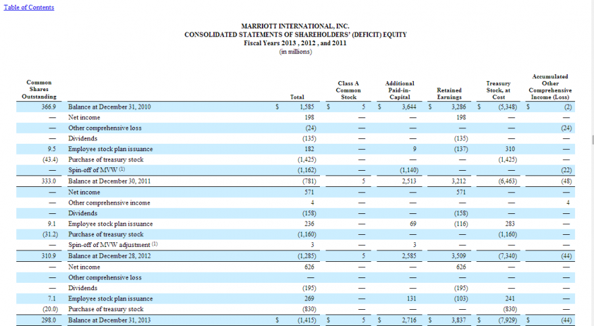Click the 3,837 retained earnings value
The image size is (594, 326).
coord(458,320)
